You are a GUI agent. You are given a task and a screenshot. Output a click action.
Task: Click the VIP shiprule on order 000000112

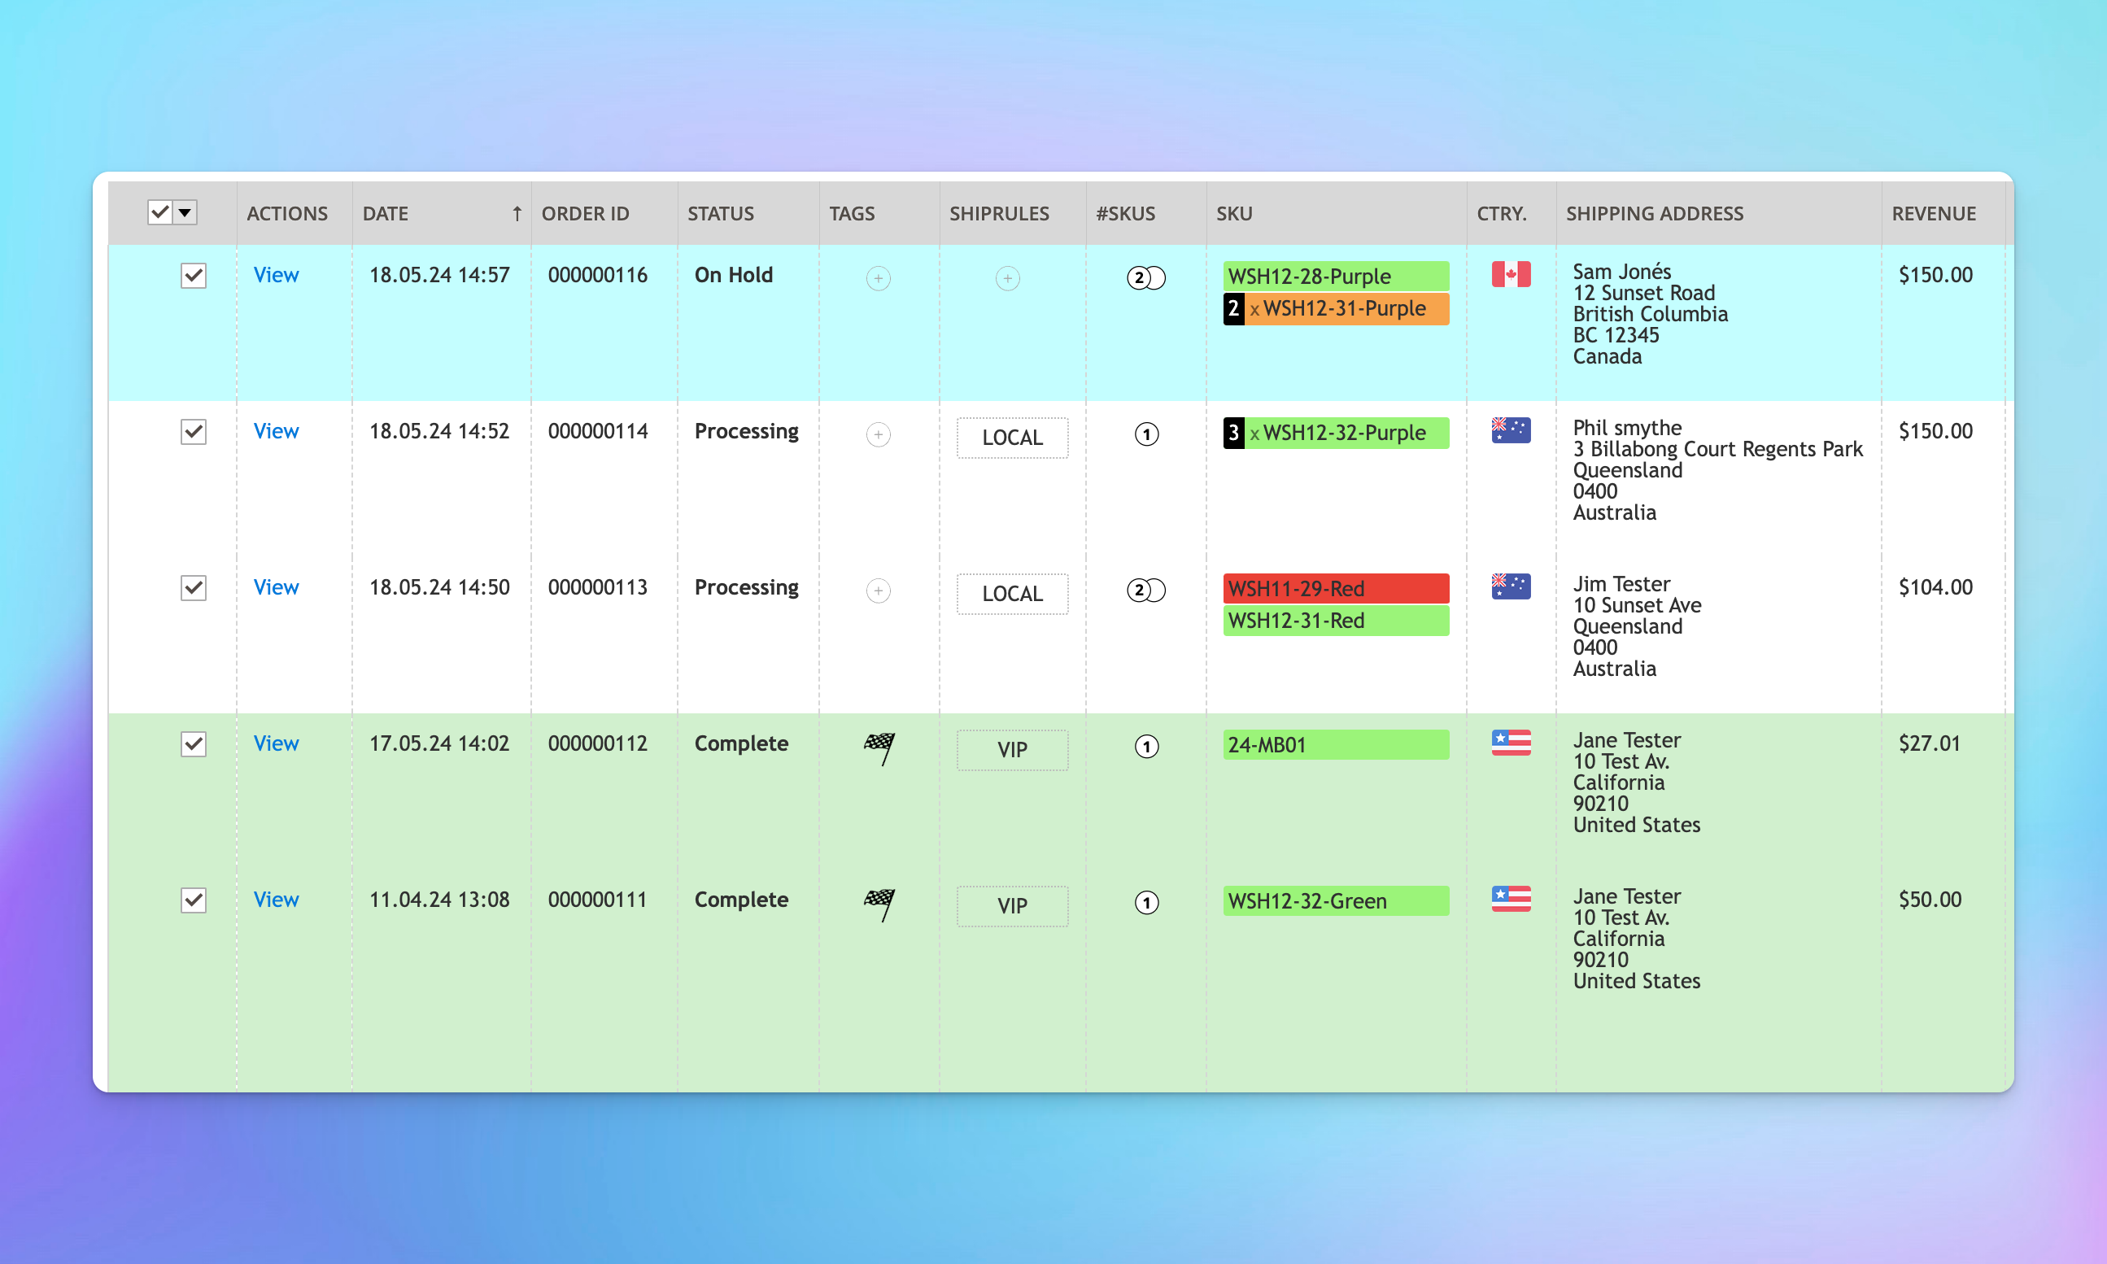pos(1012,750)
